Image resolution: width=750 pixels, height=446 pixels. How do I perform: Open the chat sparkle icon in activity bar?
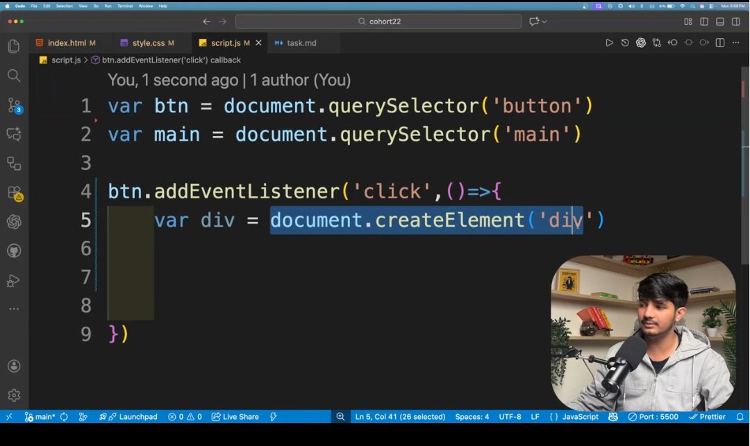click(14, 134)
